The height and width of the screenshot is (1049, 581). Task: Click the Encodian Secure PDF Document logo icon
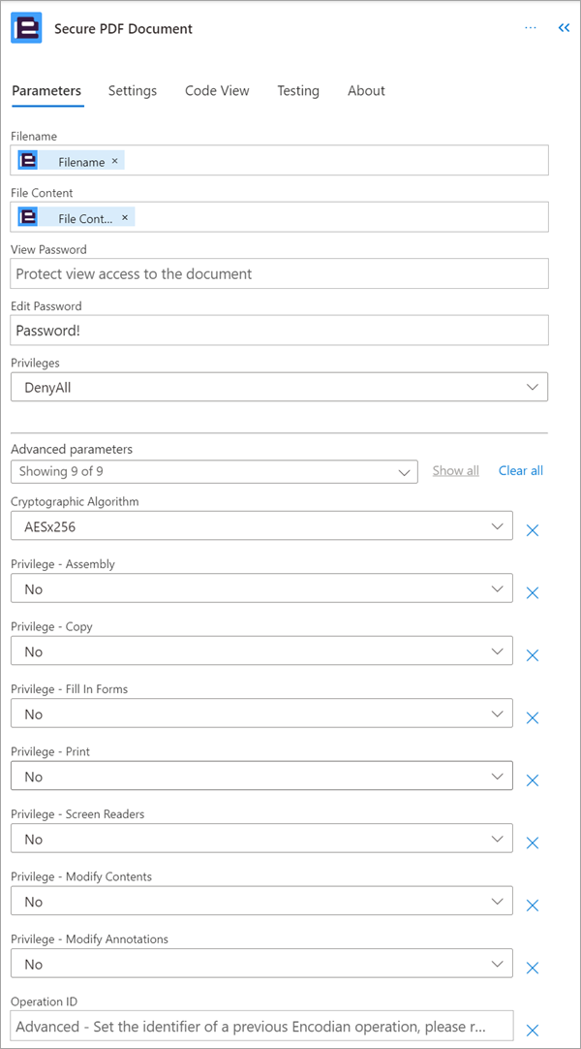pyautogui.click(x=27, y=28)
